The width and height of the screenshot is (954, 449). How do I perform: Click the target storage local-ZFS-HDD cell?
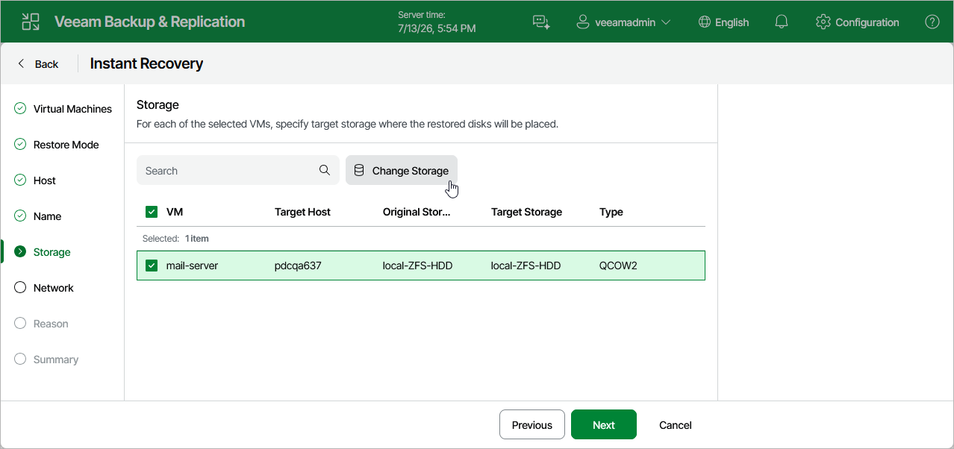coord(526,266)
